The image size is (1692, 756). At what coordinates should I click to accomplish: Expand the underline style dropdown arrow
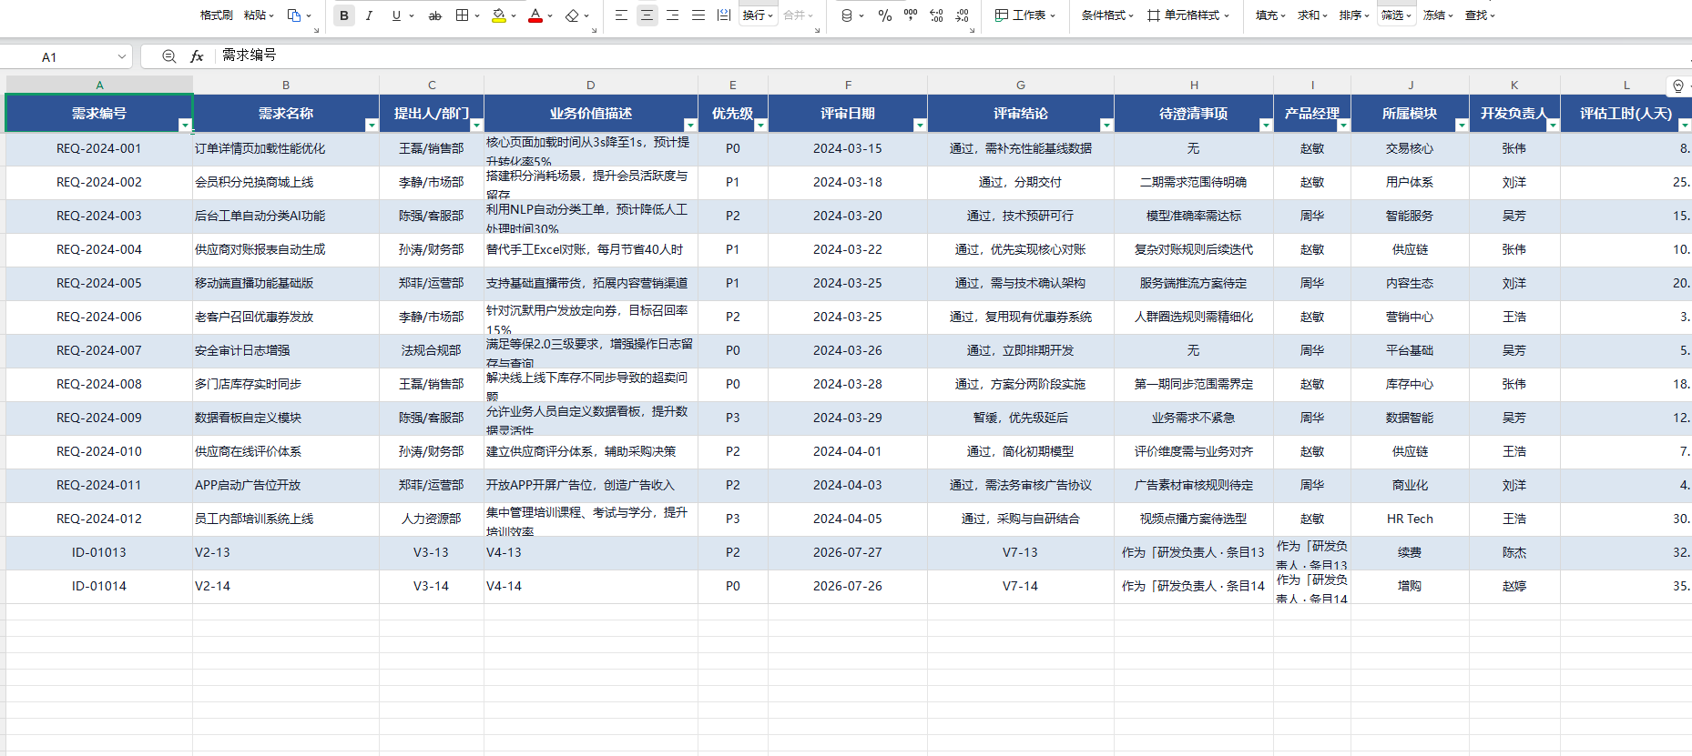tap(412, 15)
